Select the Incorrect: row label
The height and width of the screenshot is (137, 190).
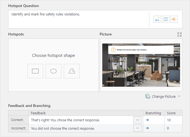tap(18, 128)
